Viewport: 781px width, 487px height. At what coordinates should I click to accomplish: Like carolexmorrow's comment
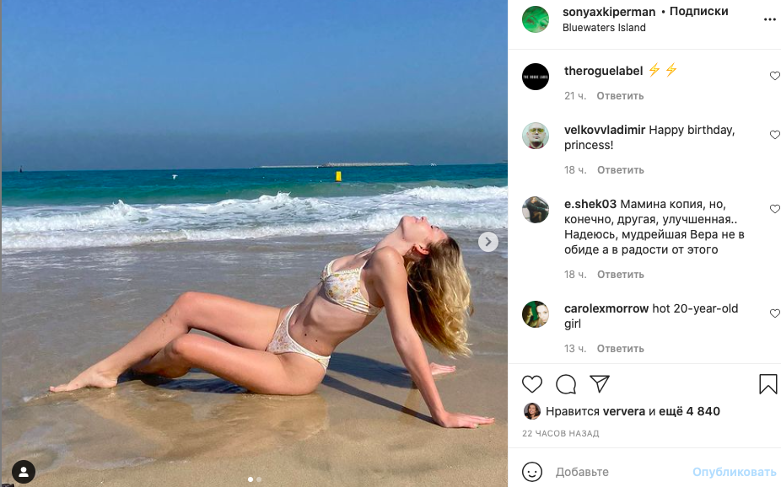pos(774,313)
